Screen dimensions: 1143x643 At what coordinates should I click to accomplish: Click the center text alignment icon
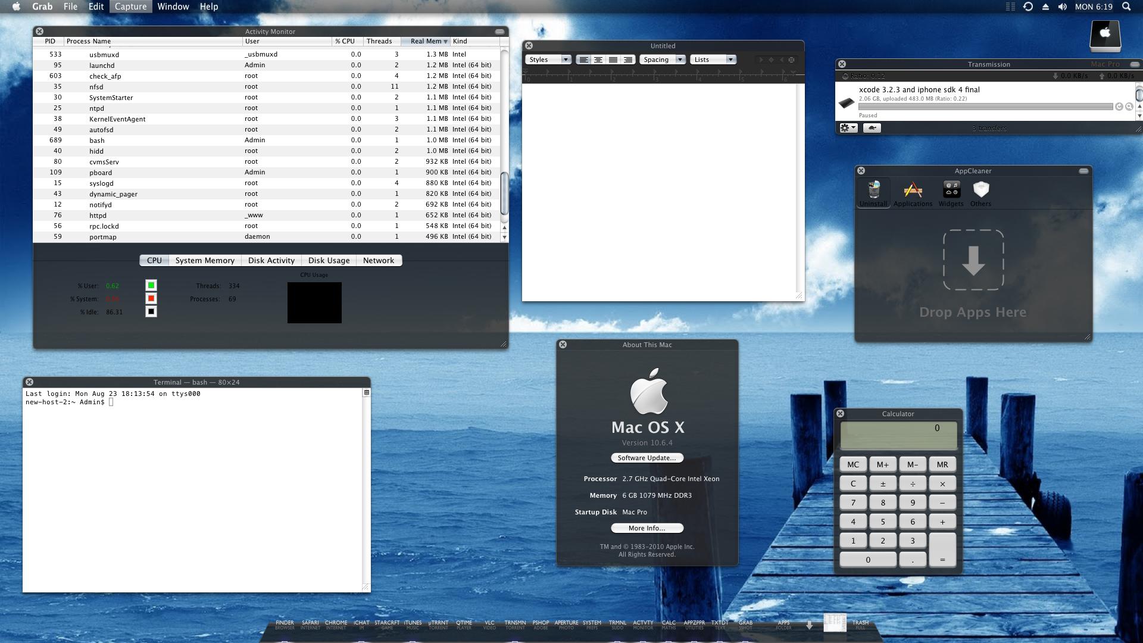tap(598, 60)
